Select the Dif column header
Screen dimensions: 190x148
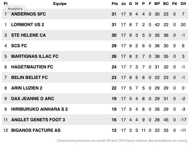[183, 4]
